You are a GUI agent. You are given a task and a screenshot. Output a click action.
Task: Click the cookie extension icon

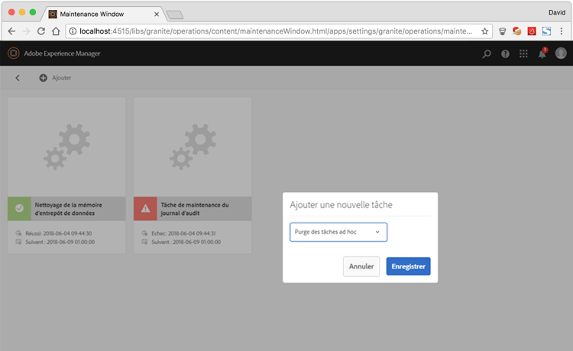pos(516,31)
